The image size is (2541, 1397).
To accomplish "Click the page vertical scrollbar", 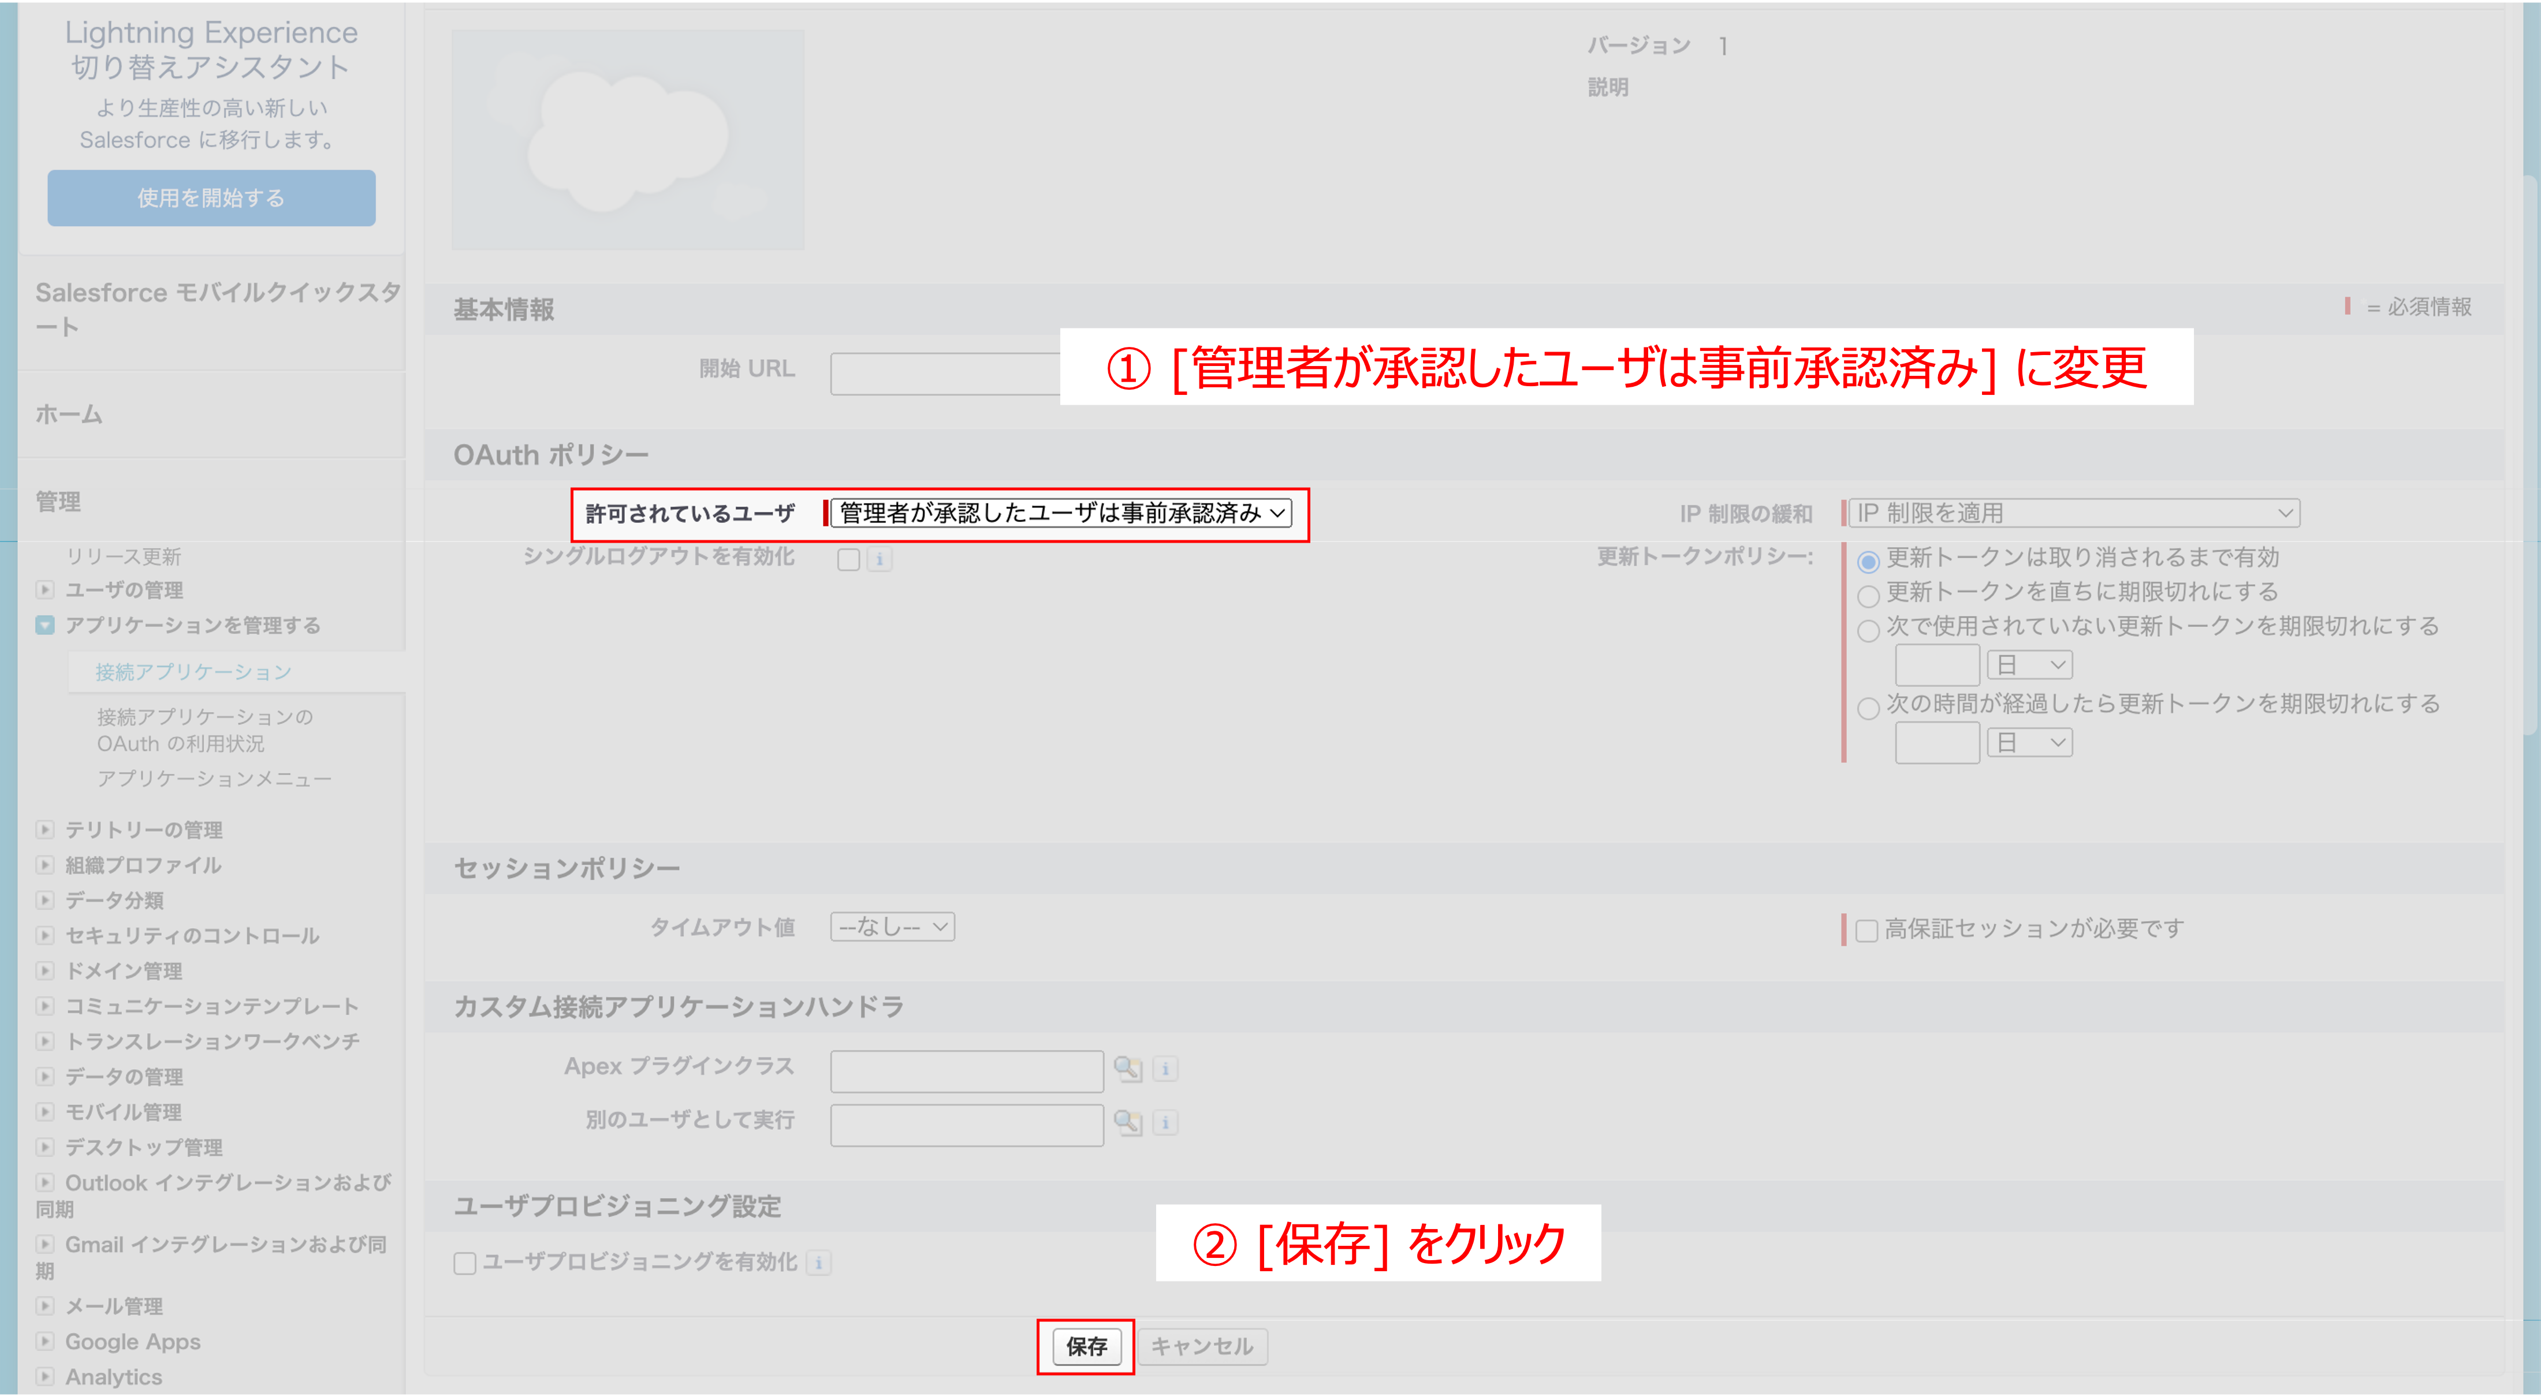I will pos(2531,454).
